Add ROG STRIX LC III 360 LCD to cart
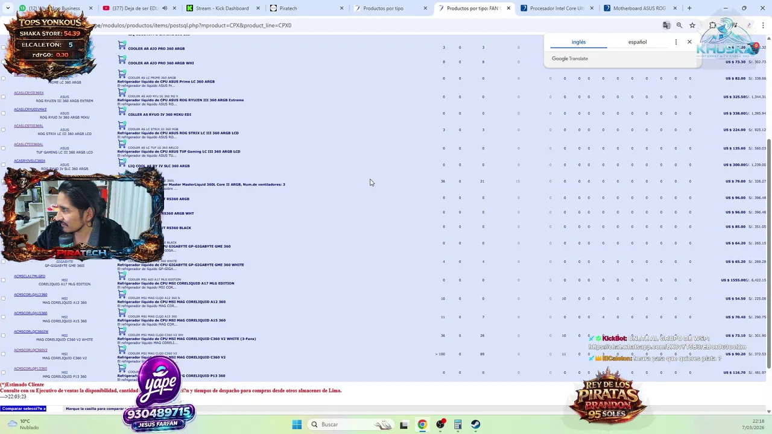Image resolution: width=772 pixels, height=434 pixels. [x=122, y=125]
